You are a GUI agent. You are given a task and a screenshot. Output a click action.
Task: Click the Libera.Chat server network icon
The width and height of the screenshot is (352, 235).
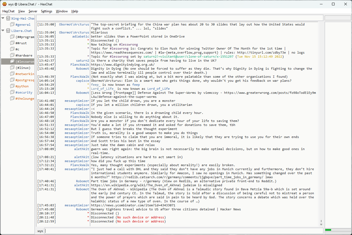pos(8,31)
